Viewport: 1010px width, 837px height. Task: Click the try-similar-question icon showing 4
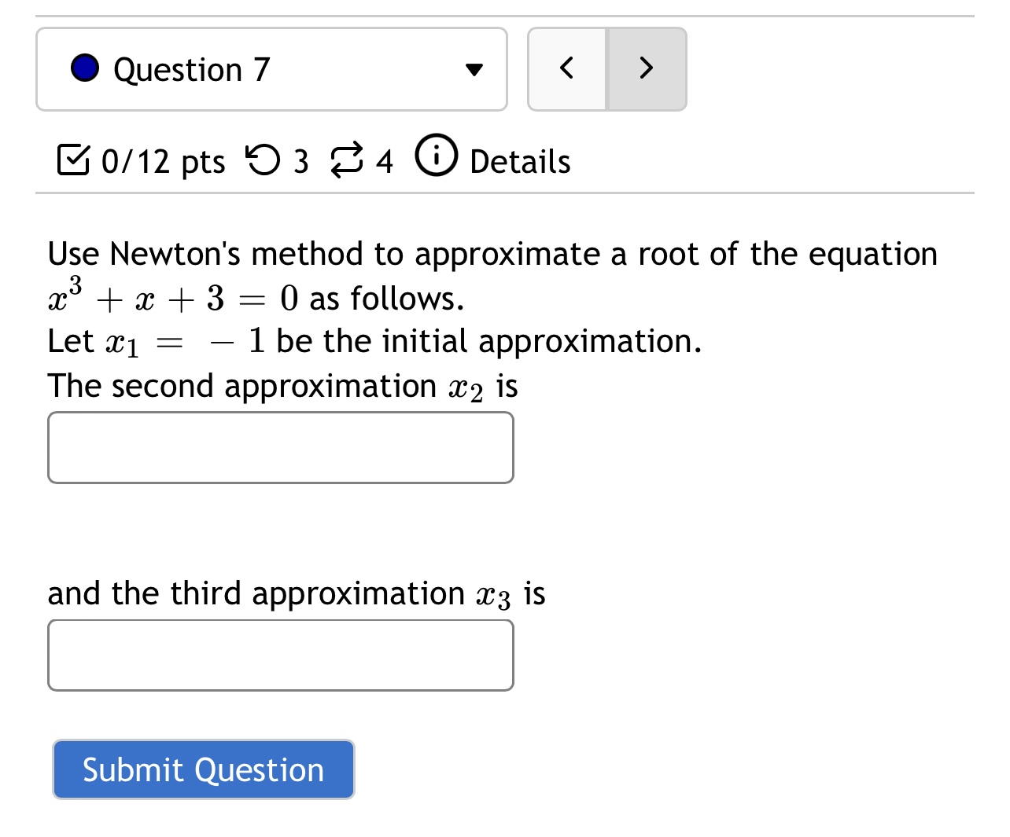click(x=346, y=160)
